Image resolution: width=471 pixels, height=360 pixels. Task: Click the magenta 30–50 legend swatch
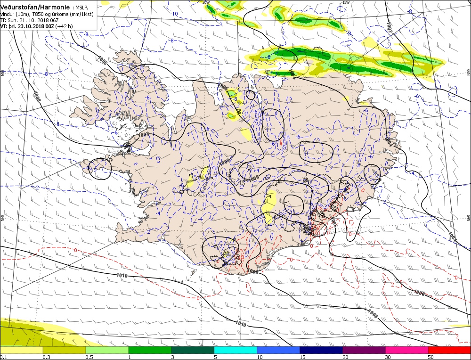pos(407,350)
